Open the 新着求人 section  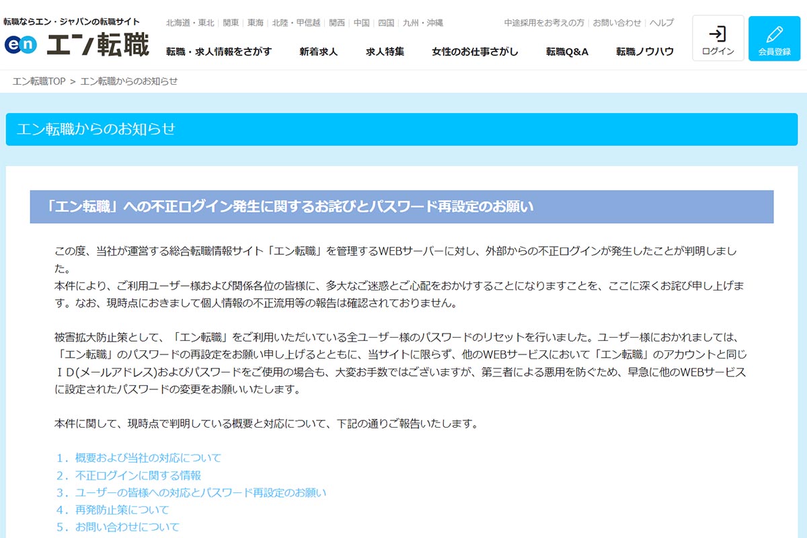317,50
